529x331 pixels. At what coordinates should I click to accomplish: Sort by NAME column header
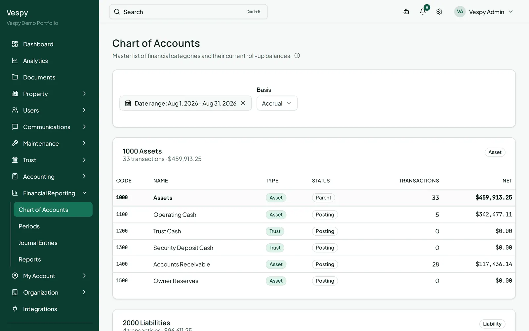pyautogui.click(x=161, y=181)
